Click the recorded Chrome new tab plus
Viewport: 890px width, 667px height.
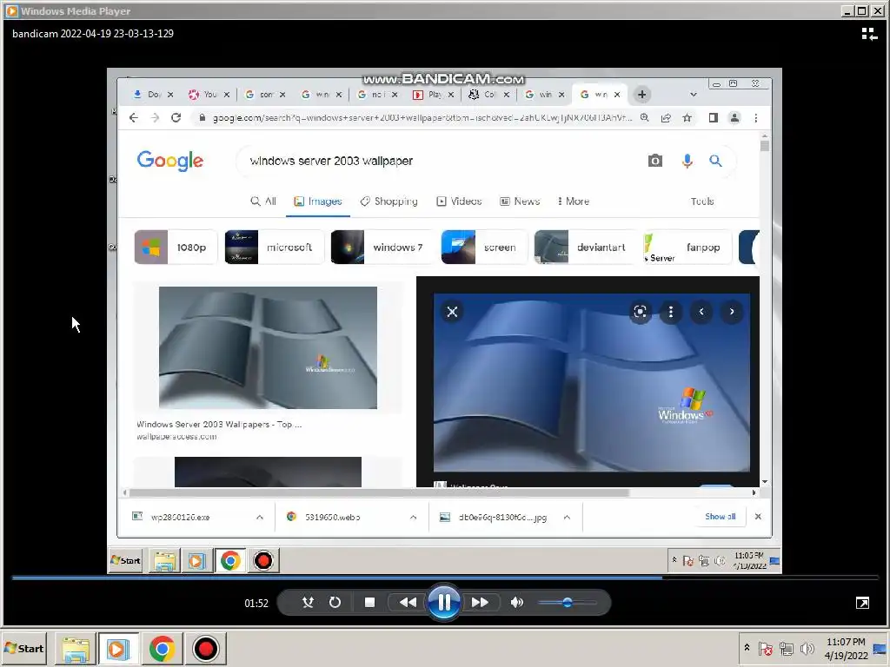[642, 95]
